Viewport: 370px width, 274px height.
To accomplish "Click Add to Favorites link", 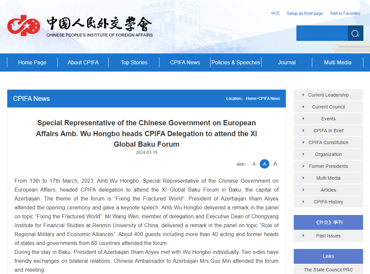I will 345,14.
